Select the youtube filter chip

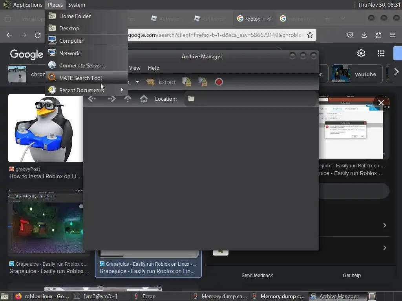point(357,74)
